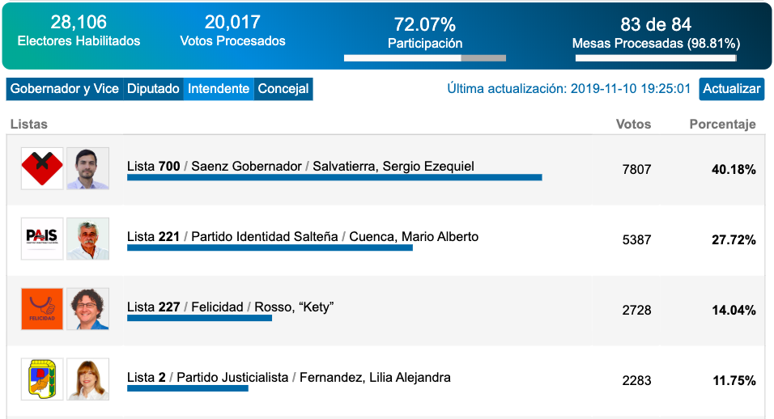Switch to the Gobernador y Vice tab
This screenshot has height=419, width=774.
pyautogui.click(x=65, y=89)
